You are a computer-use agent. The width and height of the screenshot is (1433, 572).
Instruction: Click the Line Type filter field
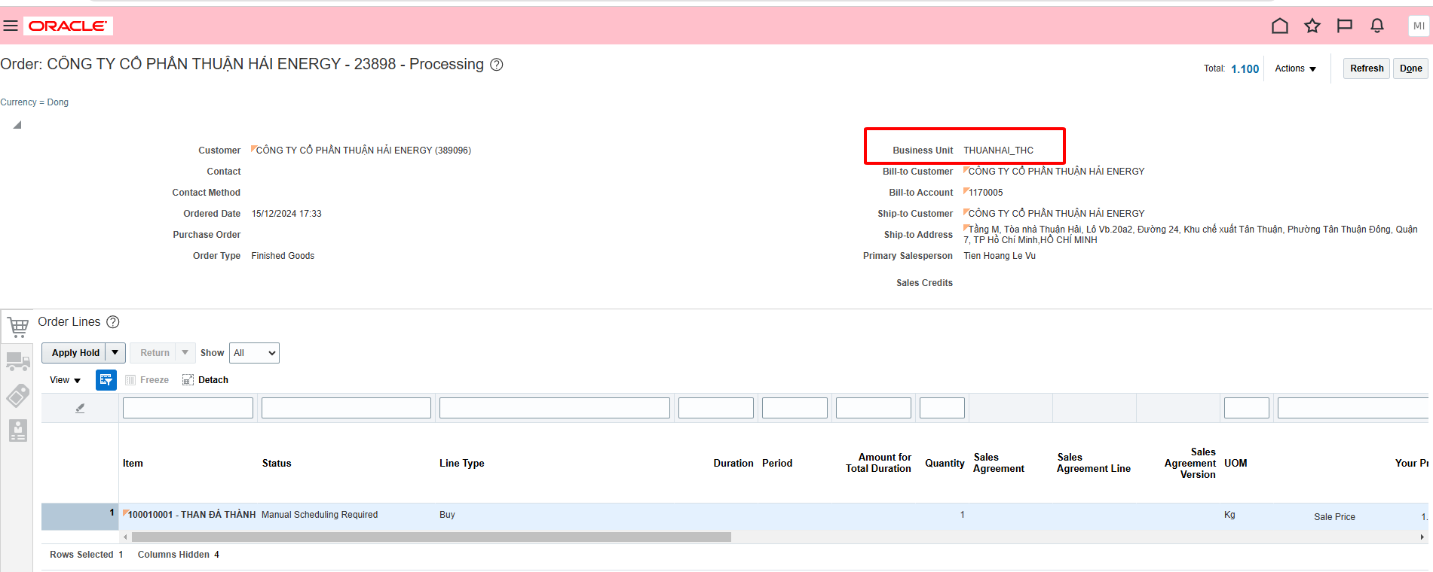[555, 408]
